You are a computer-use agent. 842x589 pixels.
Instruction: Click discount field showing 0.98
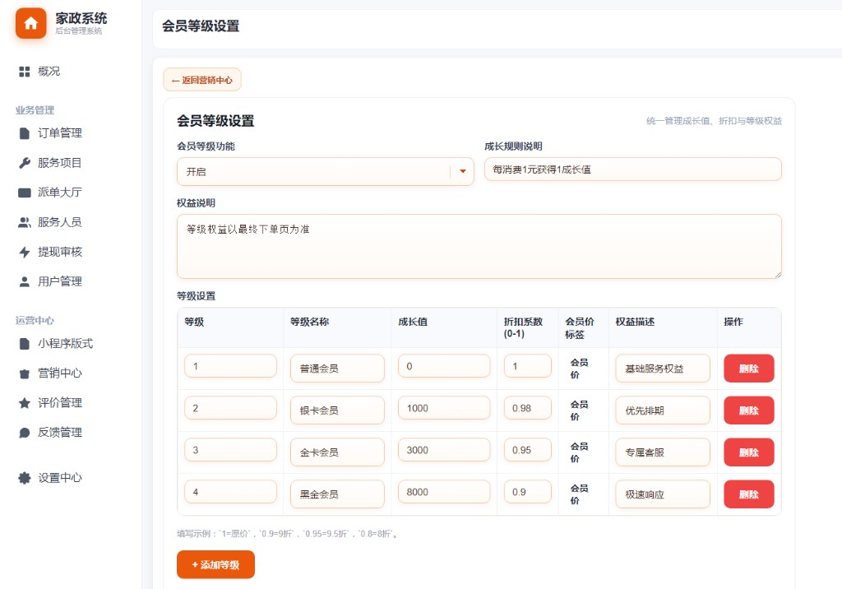point(528,408)
